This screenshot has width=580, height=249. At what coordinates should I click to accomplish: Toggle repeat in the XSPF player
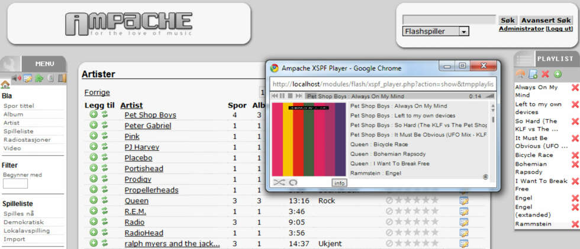[293, 182]
